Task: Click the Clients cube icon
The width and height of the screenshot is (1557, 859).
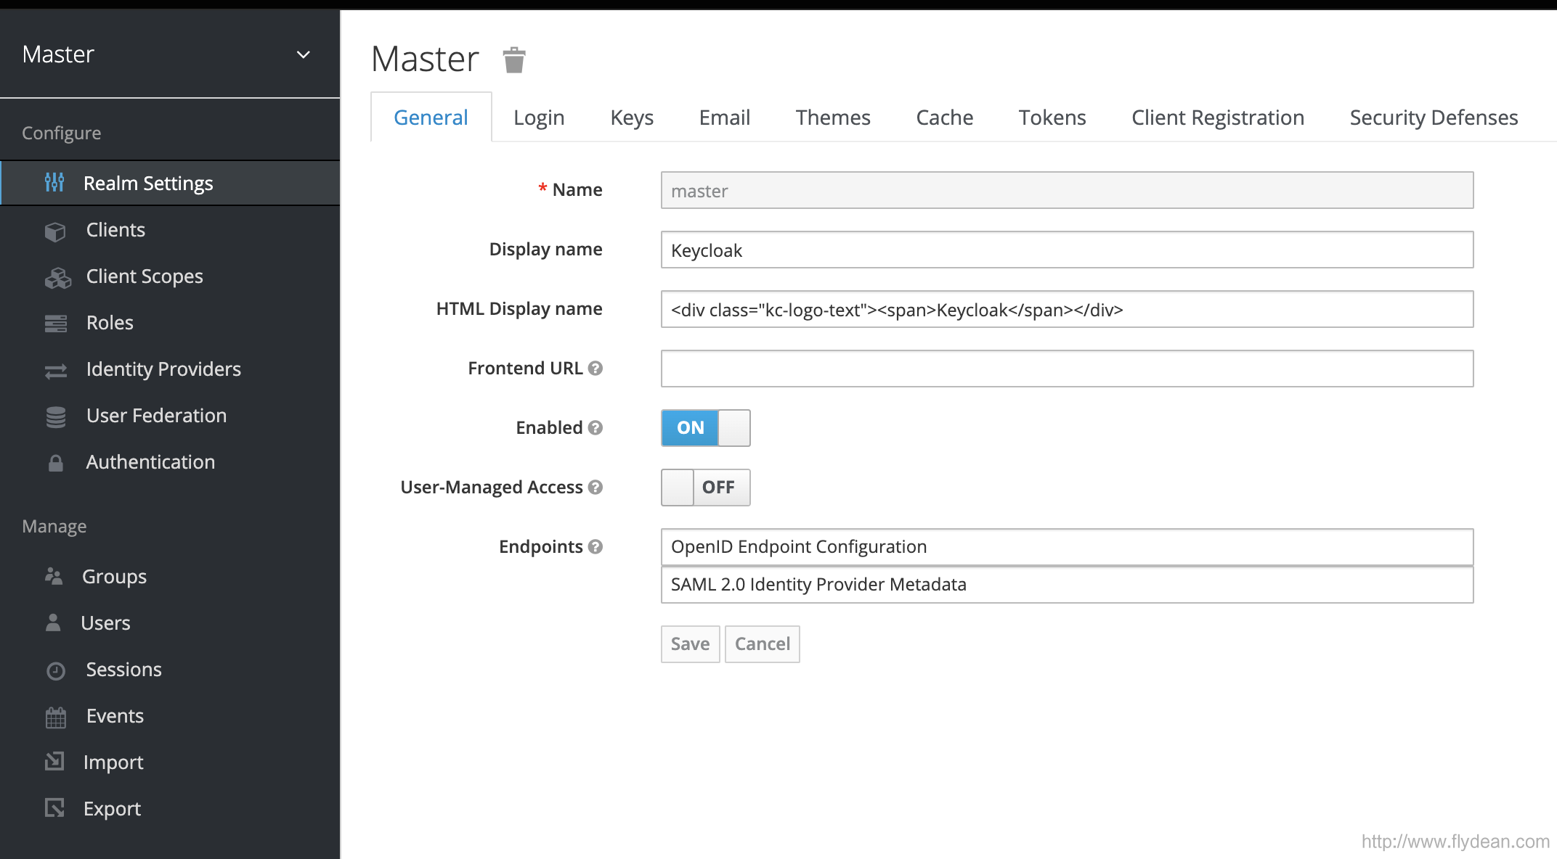Action: [55, 231]
